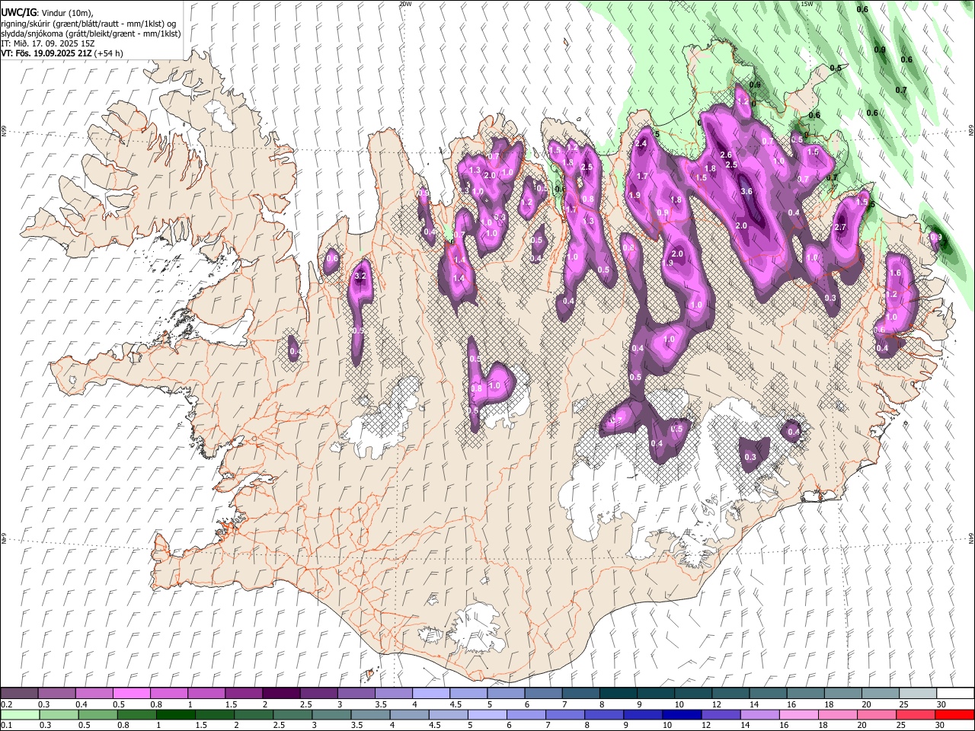
Task: Click the initial time line 'IT: Mið. 17. 09. 2025 15Z'
Action: (x=47, y=43)
